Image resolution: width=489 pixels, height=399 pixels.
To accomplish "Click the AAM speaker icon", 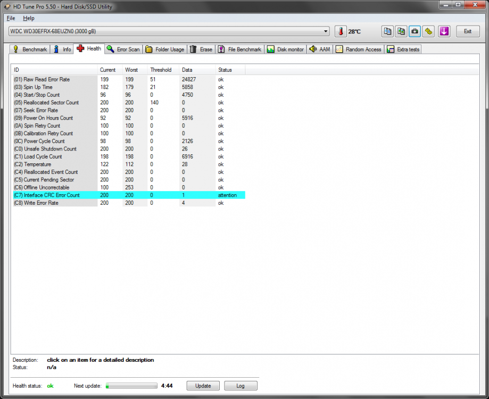I will (x=313, y=49).
